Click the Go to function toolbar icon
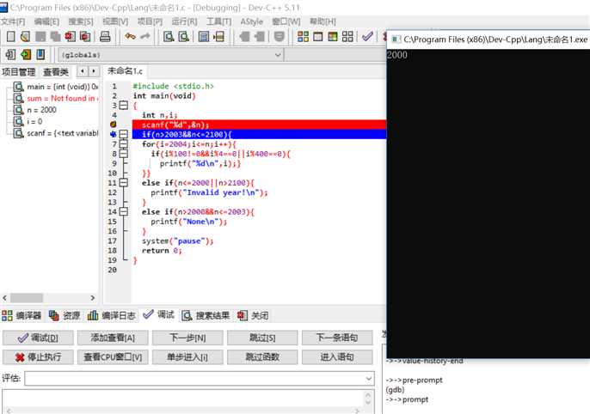This screenshot has height=414, width=590. pyautogui.click(x=204, y=36)
